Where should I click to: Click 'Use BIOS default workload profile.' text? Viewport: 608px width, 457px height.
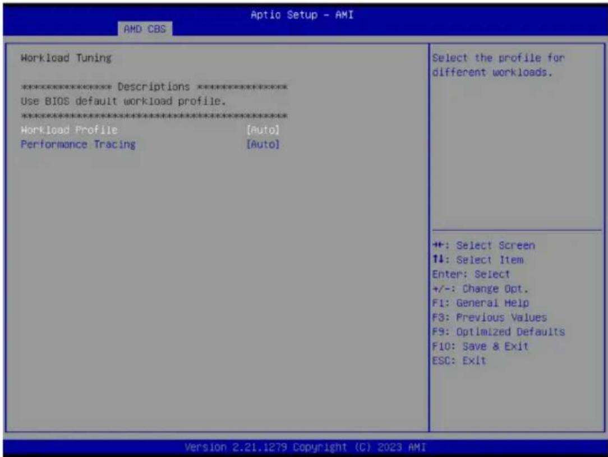123,101
